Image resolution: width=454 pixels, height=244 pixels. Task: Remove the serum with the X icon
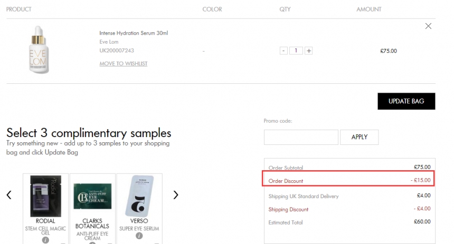click(x=428, y=26)
